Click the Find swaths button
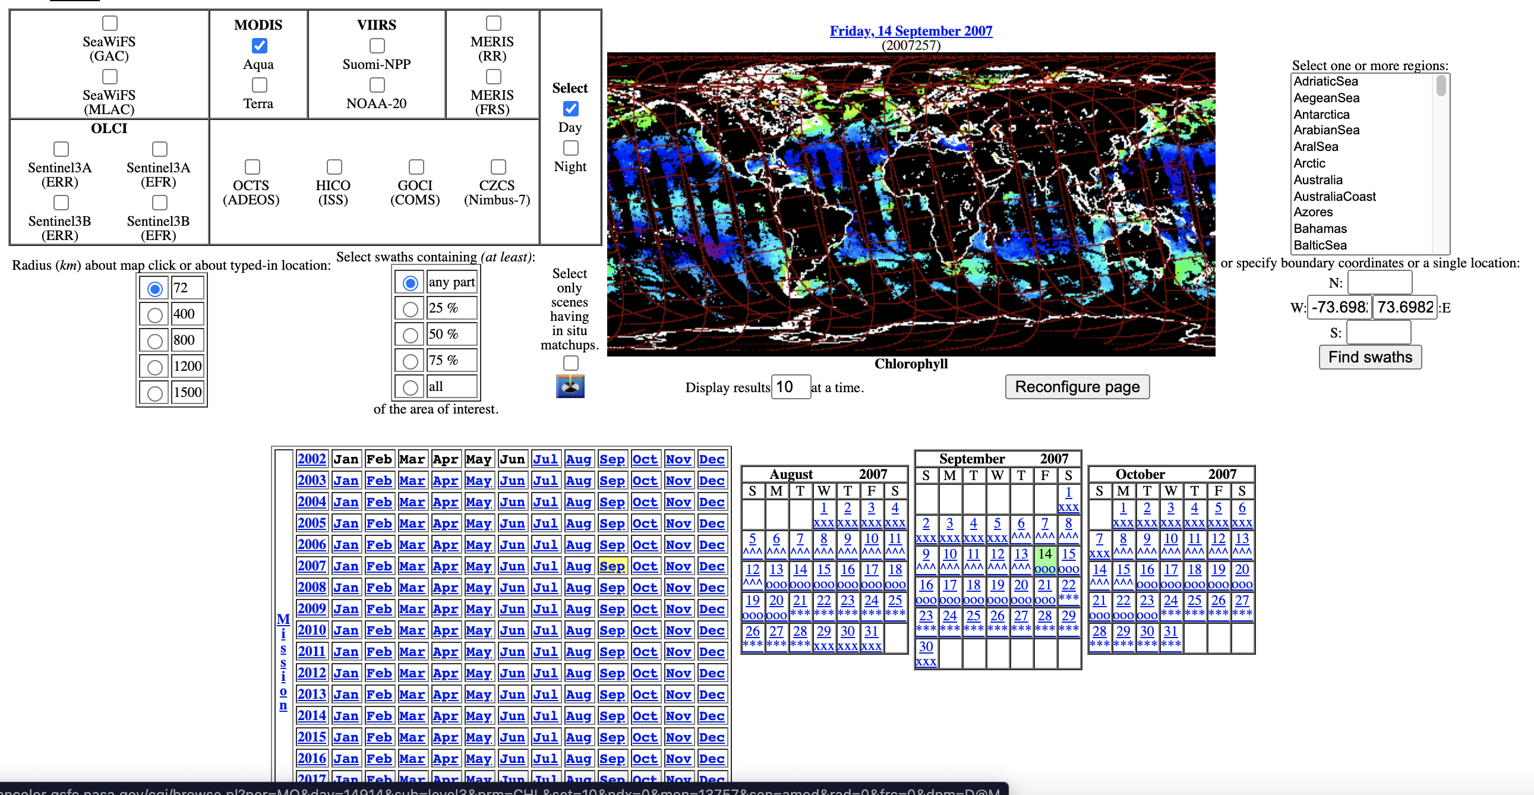This screenshot has width=1534, height=795. pyautogui.click(x=1369, y=357)
